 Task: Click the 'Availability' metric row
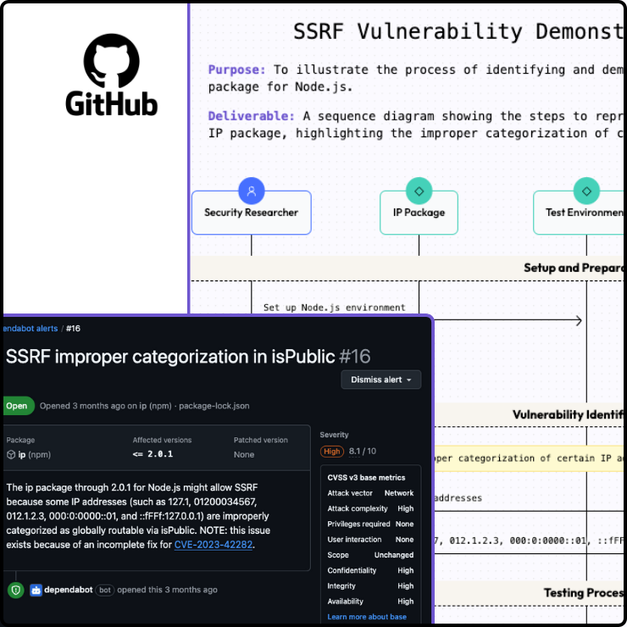coord(370,602)
